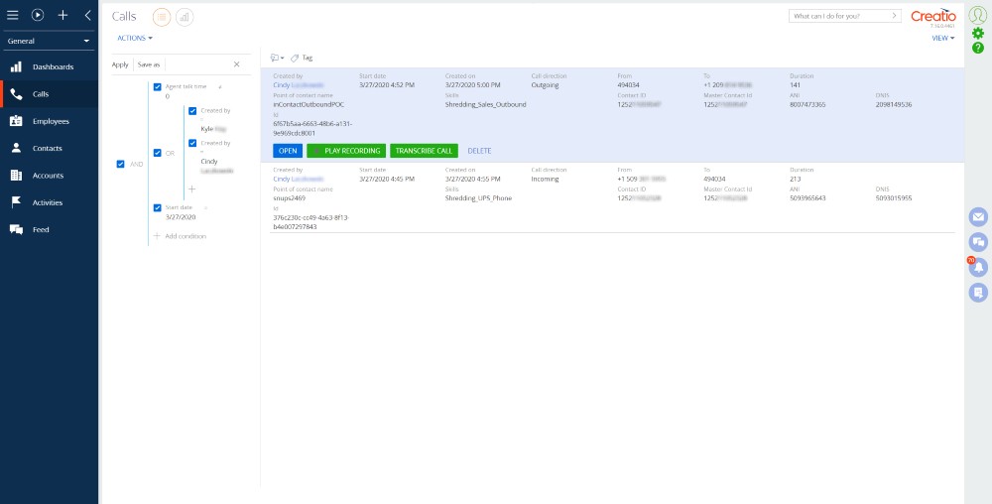Toggle the Created by Cindy checkbox
The width and height of the screenshot is (992, 504).
(x=193, y=143)
